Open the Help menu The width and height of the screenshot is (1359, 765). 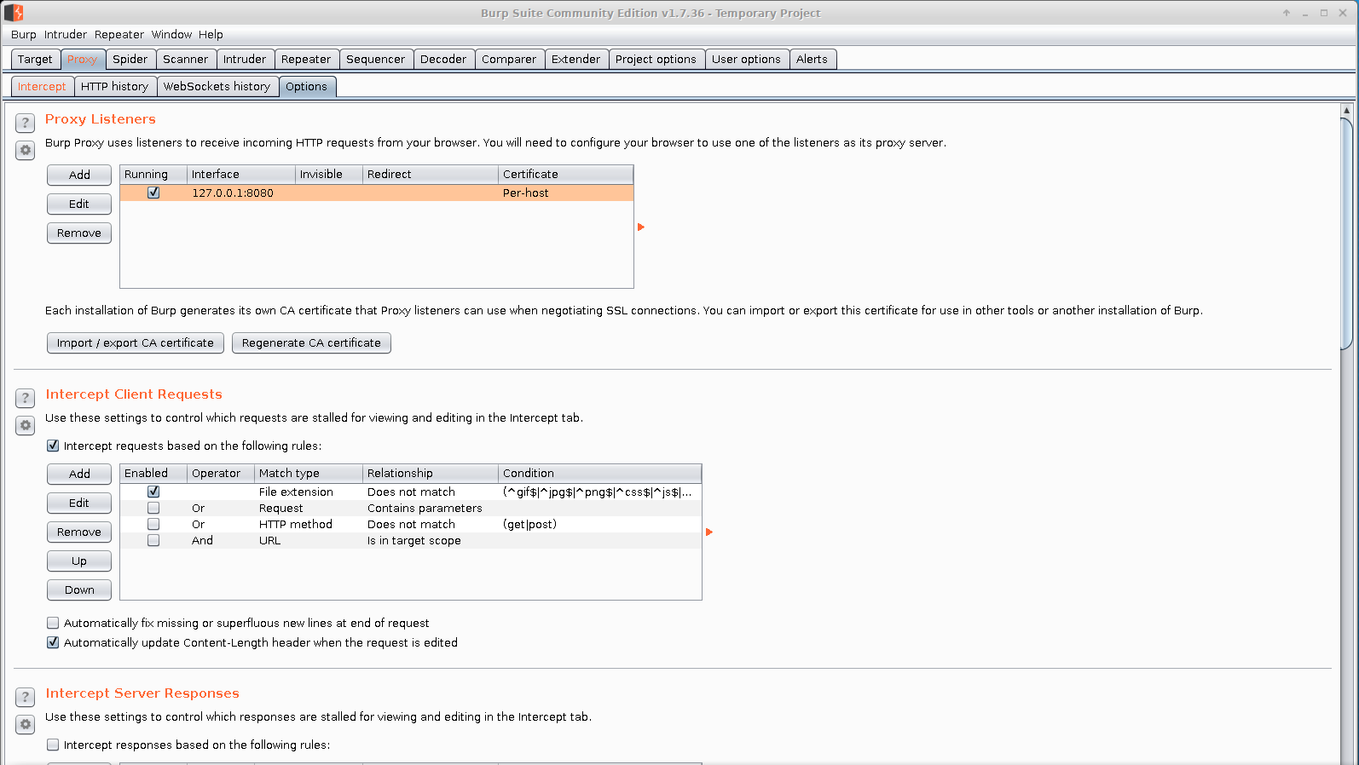211,35
